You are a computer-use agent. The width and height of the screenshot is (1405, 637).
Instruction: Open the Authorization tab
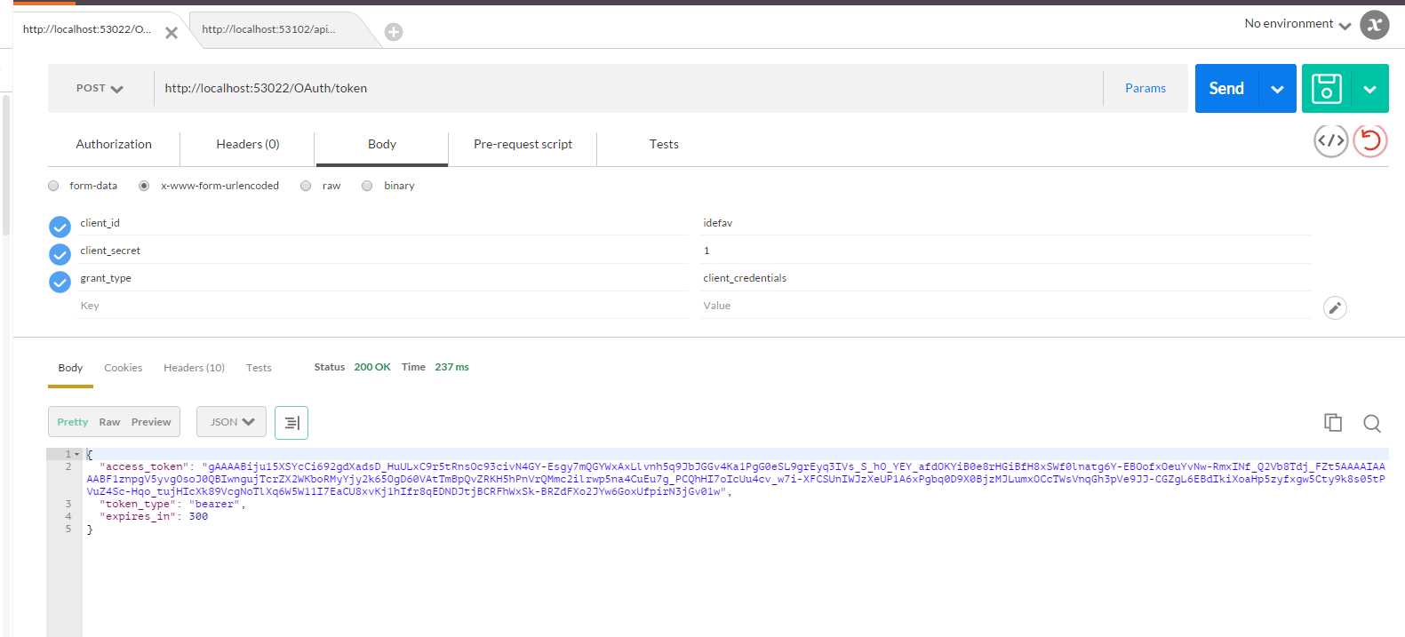click(114, 144)
